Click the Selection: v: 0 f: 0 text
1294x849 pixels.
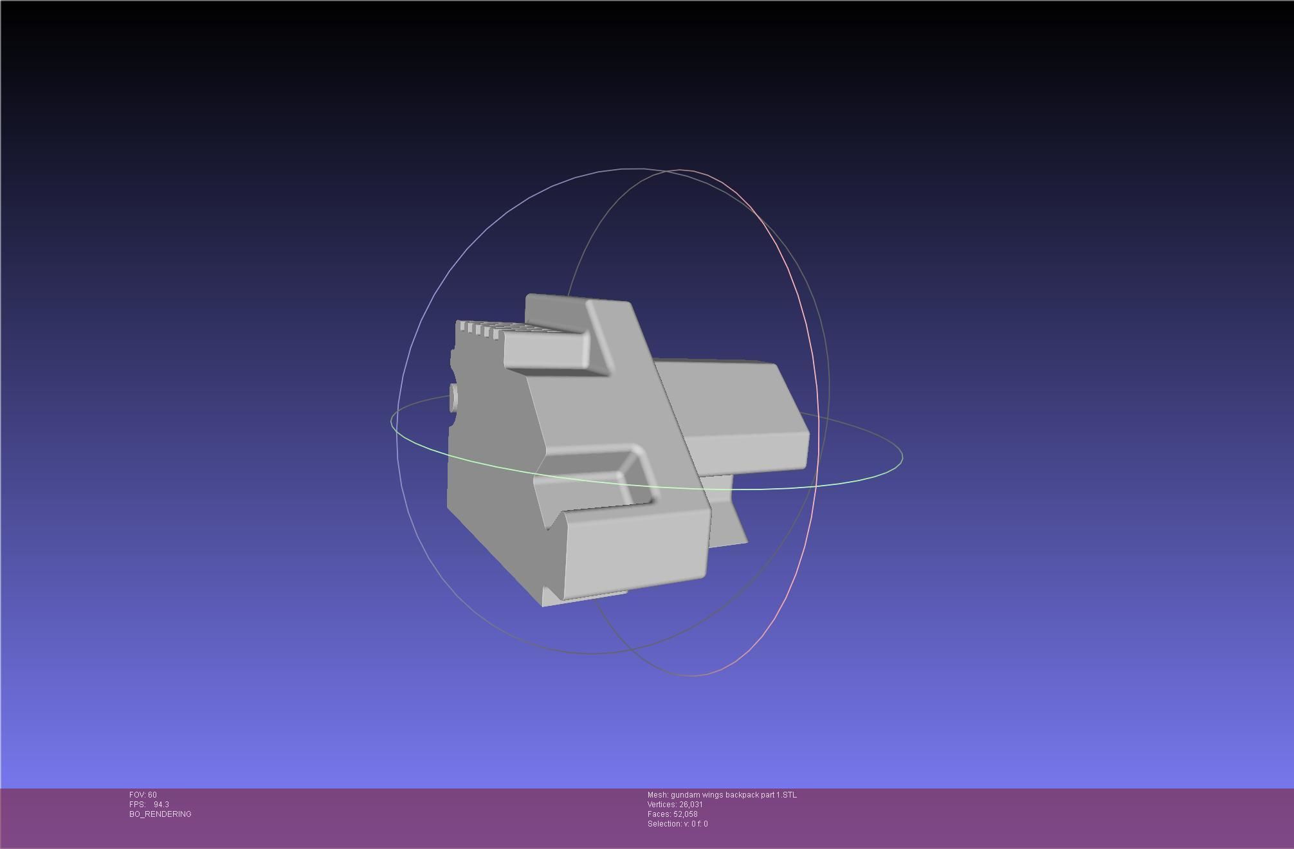[678, 824]
